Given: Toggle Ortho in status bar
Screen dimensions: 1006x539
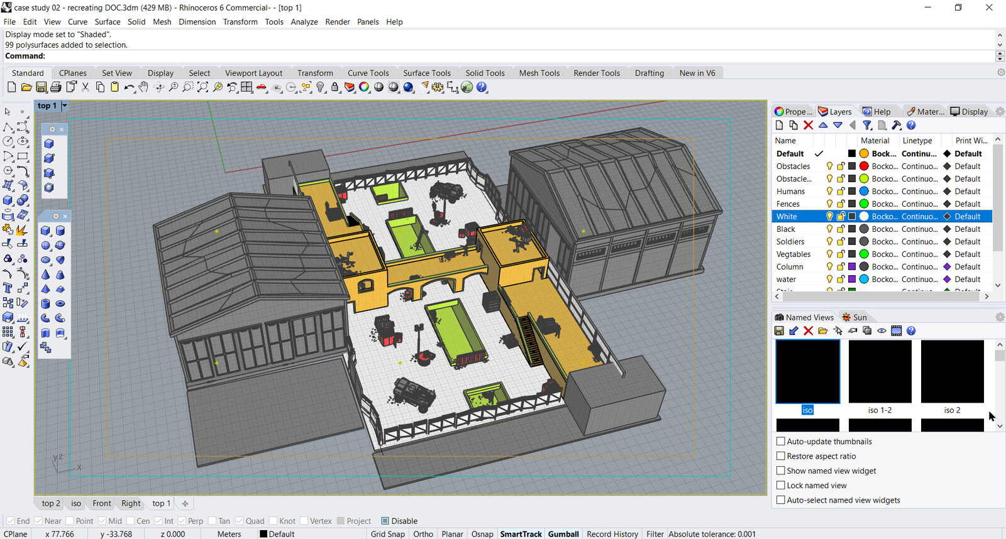Looking at the screenshot, I should click(x=423, y=534).
